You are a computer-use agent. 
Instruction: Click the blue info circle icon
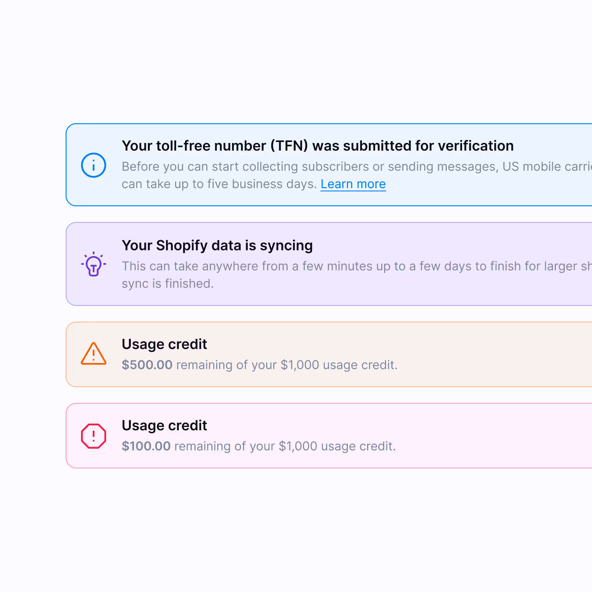pos(94,165)
